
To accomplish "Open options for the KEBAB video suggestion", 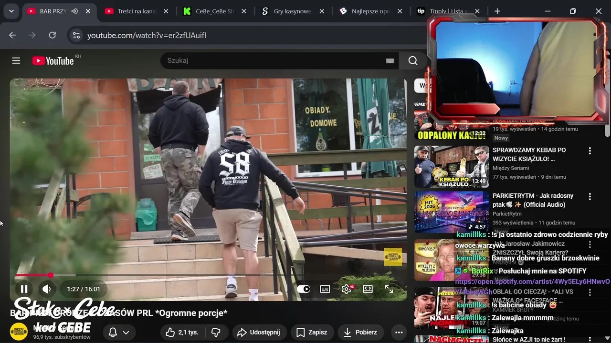I will point(590,151).
